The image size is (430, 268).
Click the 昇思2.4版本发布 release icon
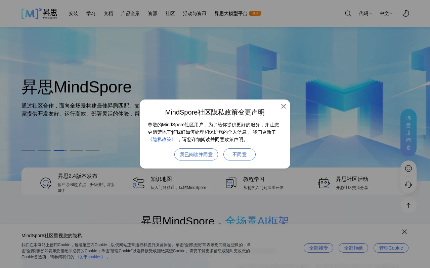tap(46, 183)
